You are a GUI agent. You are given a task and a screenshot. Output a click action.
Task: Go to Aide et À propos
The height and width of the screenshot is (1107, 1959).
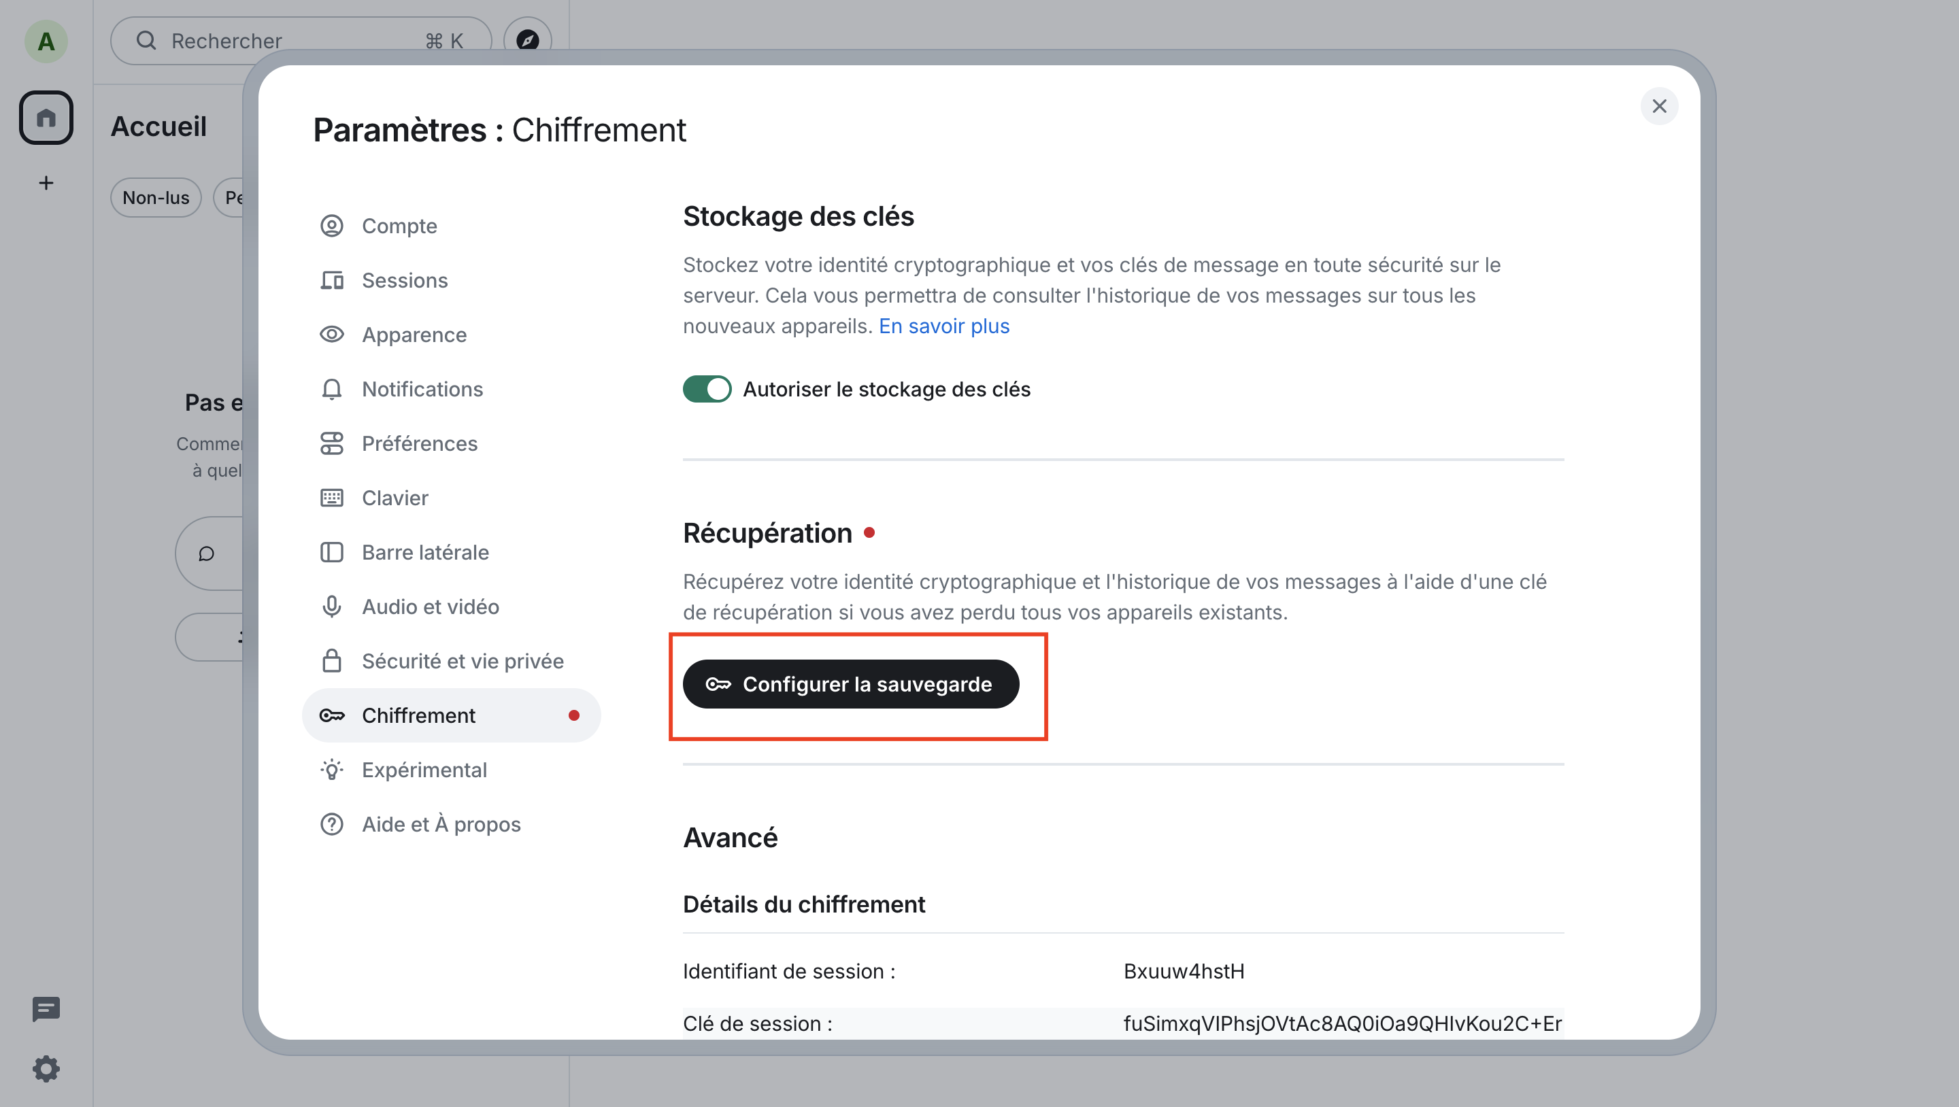pyautogui.click(x=441, y=824)
